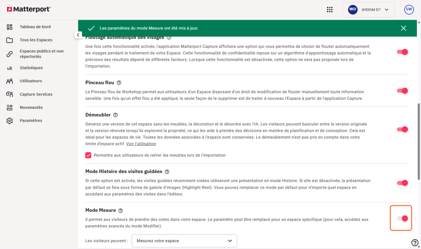Click the help icon beside Pinceau flou
Screen dimensions: 421x249
tap(119, 83)
